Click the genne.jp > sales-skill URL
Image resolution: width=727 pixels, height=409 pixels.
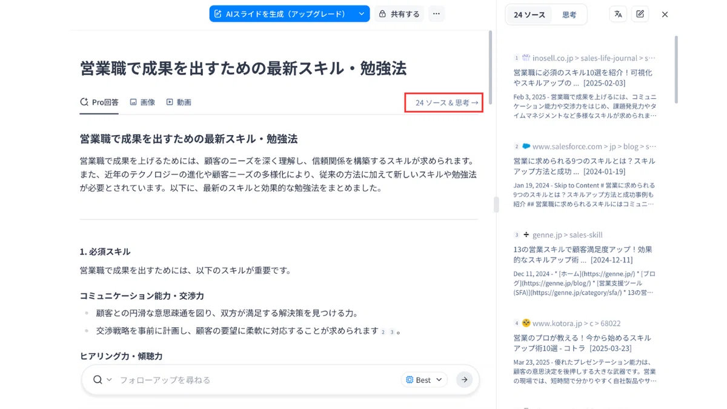[568, 235]
